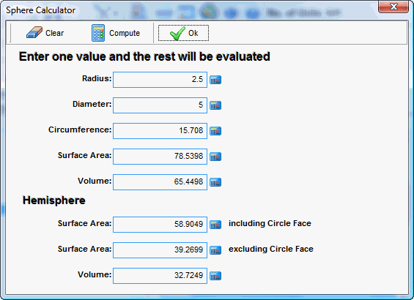
Task: Select hemisphere Volume field showing 32.7249
Action: 160,276
